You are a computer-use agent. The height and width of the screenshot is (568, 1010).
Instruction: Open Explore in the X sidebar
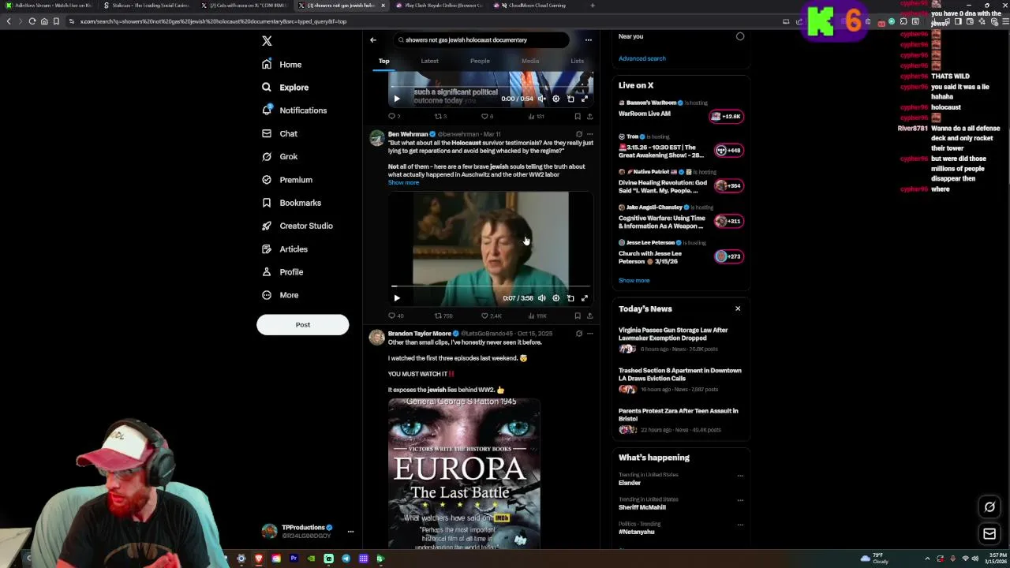coord(285,88)
